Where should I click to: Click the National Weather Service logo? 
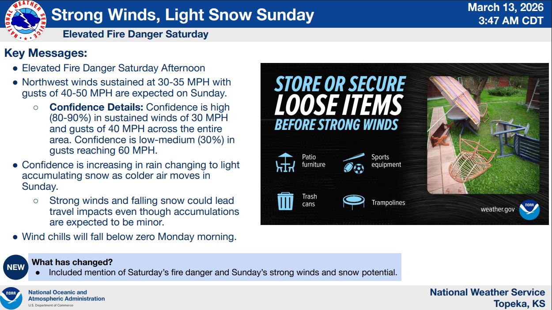(26, 21)
